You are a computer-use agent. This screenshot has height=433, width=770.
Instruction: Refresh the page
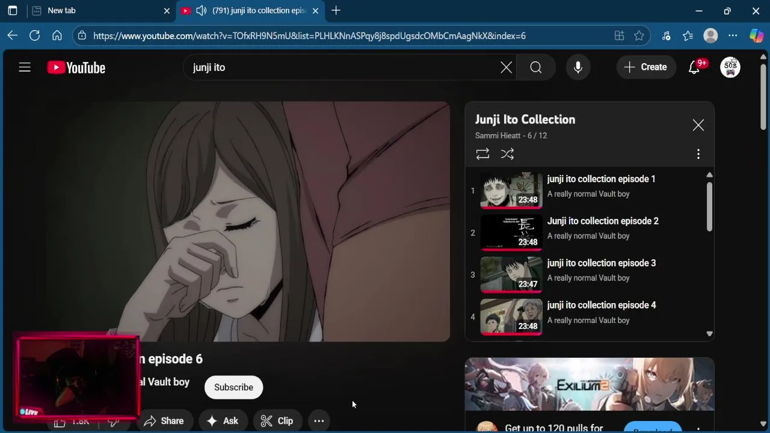tap(35, 36)
